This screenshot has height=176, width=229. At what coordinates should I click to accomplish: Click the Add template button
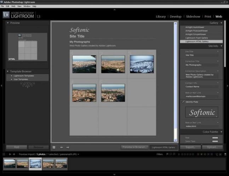[x=17, y=147]
